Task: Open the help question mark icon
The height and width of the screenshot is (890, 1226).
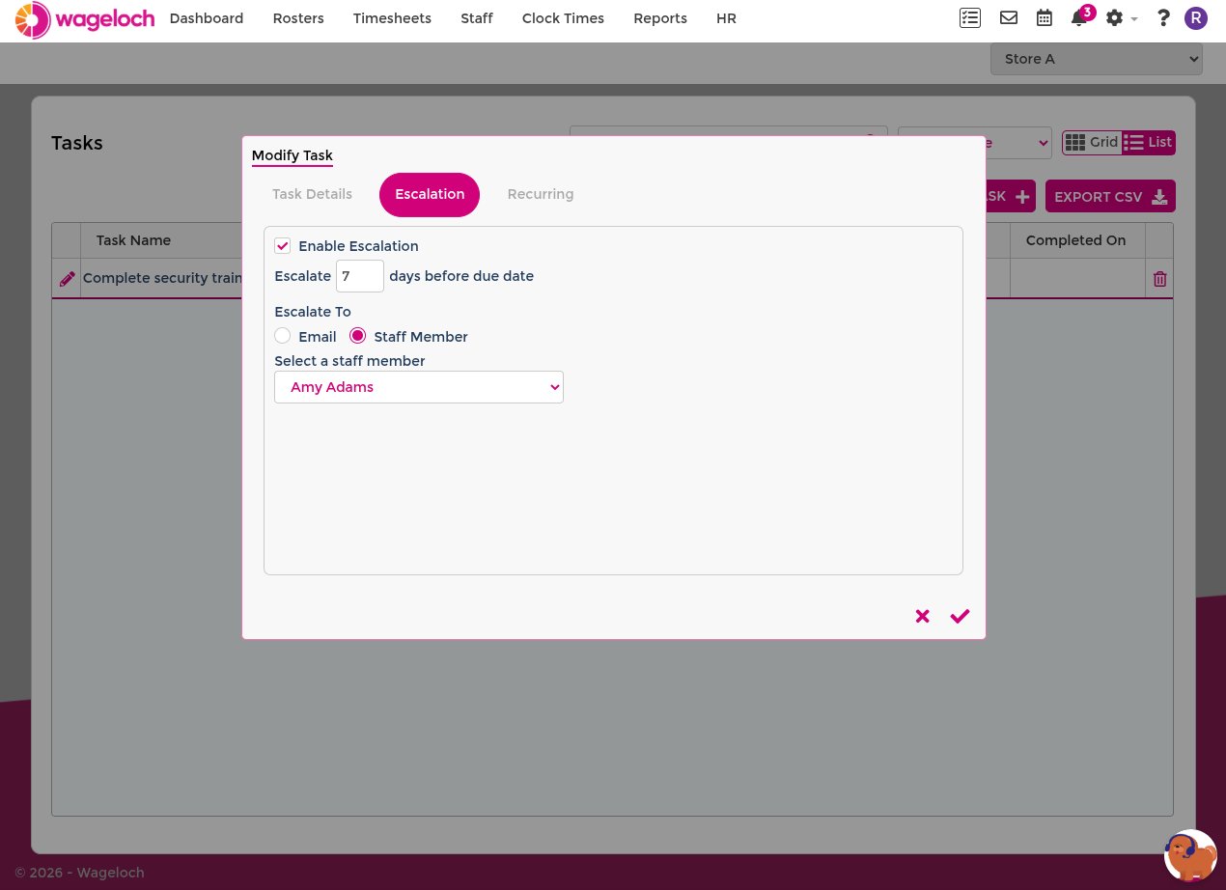Action: (1163, 18)
